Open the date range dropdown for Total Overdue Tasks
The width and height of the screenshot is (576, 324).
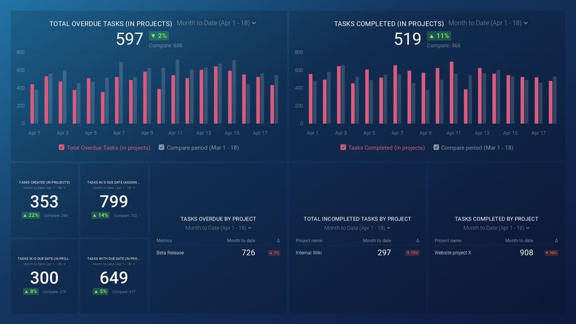pos(216,23)
